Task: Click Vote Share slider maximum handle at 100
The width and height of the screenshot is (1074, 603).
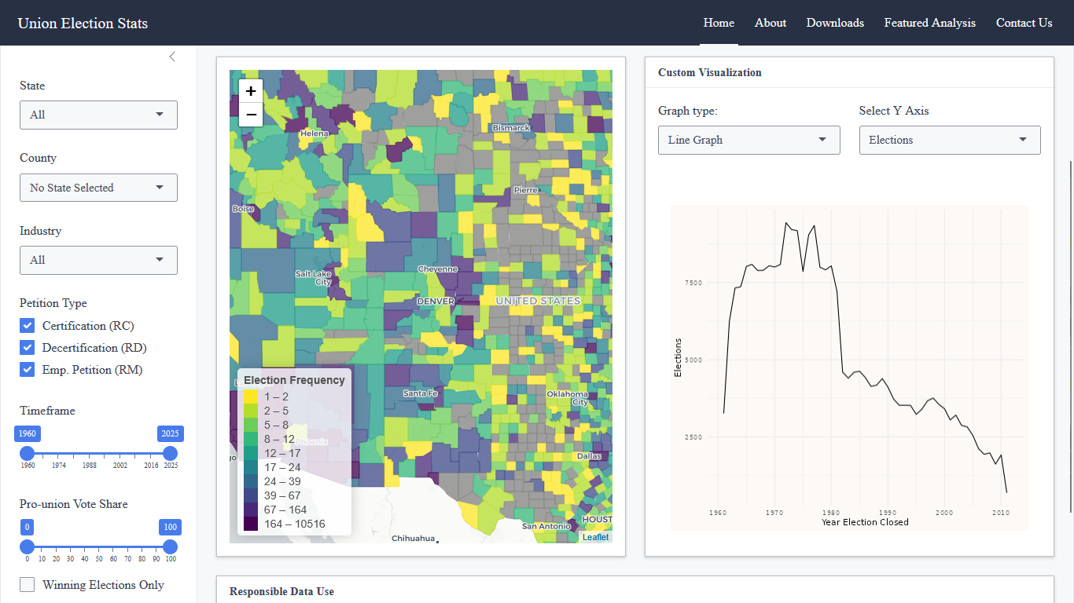Action: (x=170, y=547)
